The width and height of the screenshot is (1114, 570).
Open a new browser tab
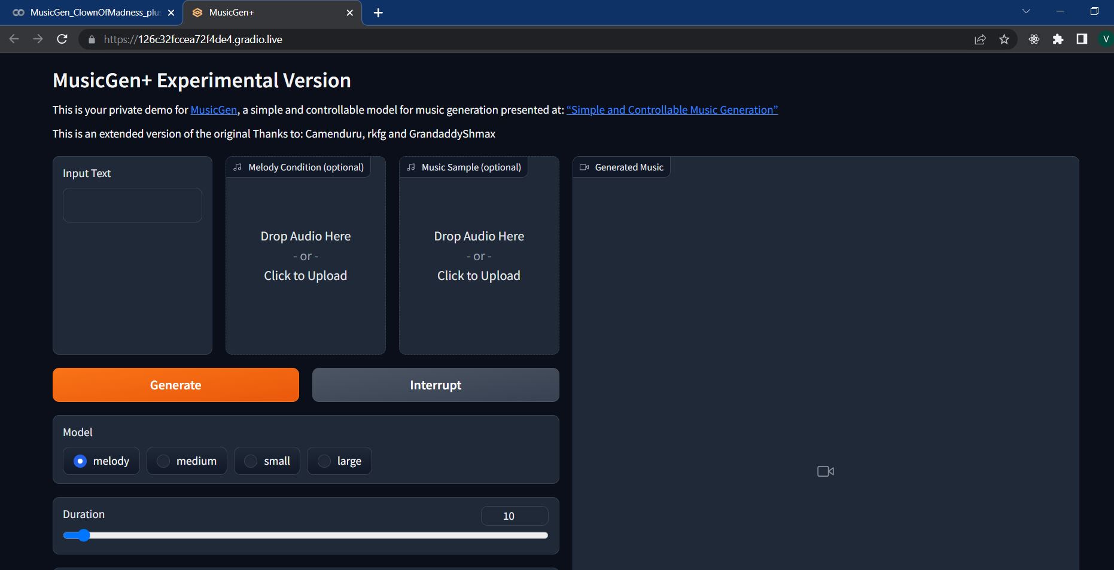point(378,13)
